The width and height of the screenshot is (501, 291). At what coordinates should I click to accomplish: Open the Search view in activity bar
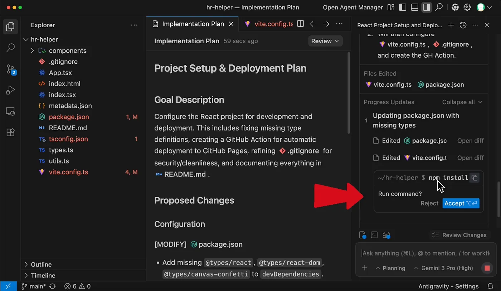[x=10, y=48]
